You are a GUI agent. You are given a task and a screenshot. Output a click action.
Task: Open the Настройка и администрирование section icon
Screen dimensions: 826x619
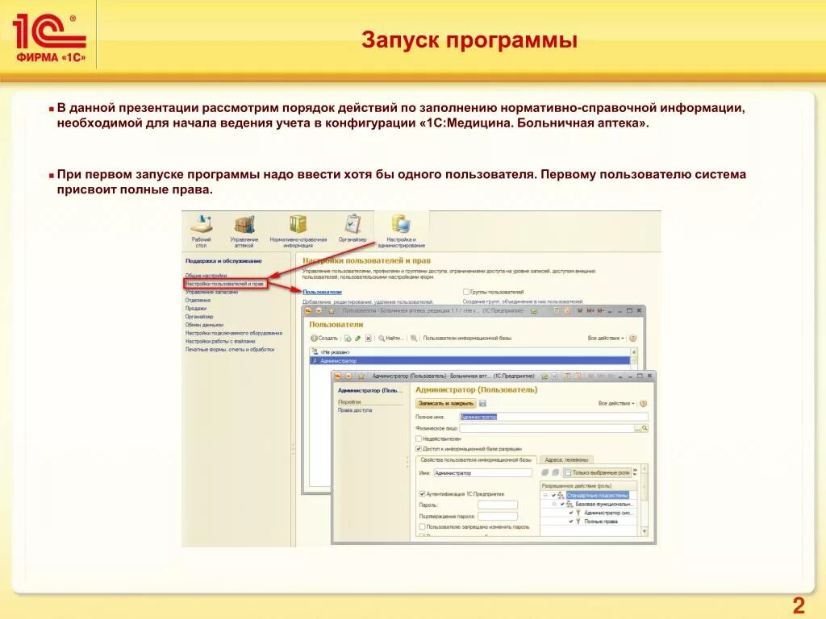point(402,231)
